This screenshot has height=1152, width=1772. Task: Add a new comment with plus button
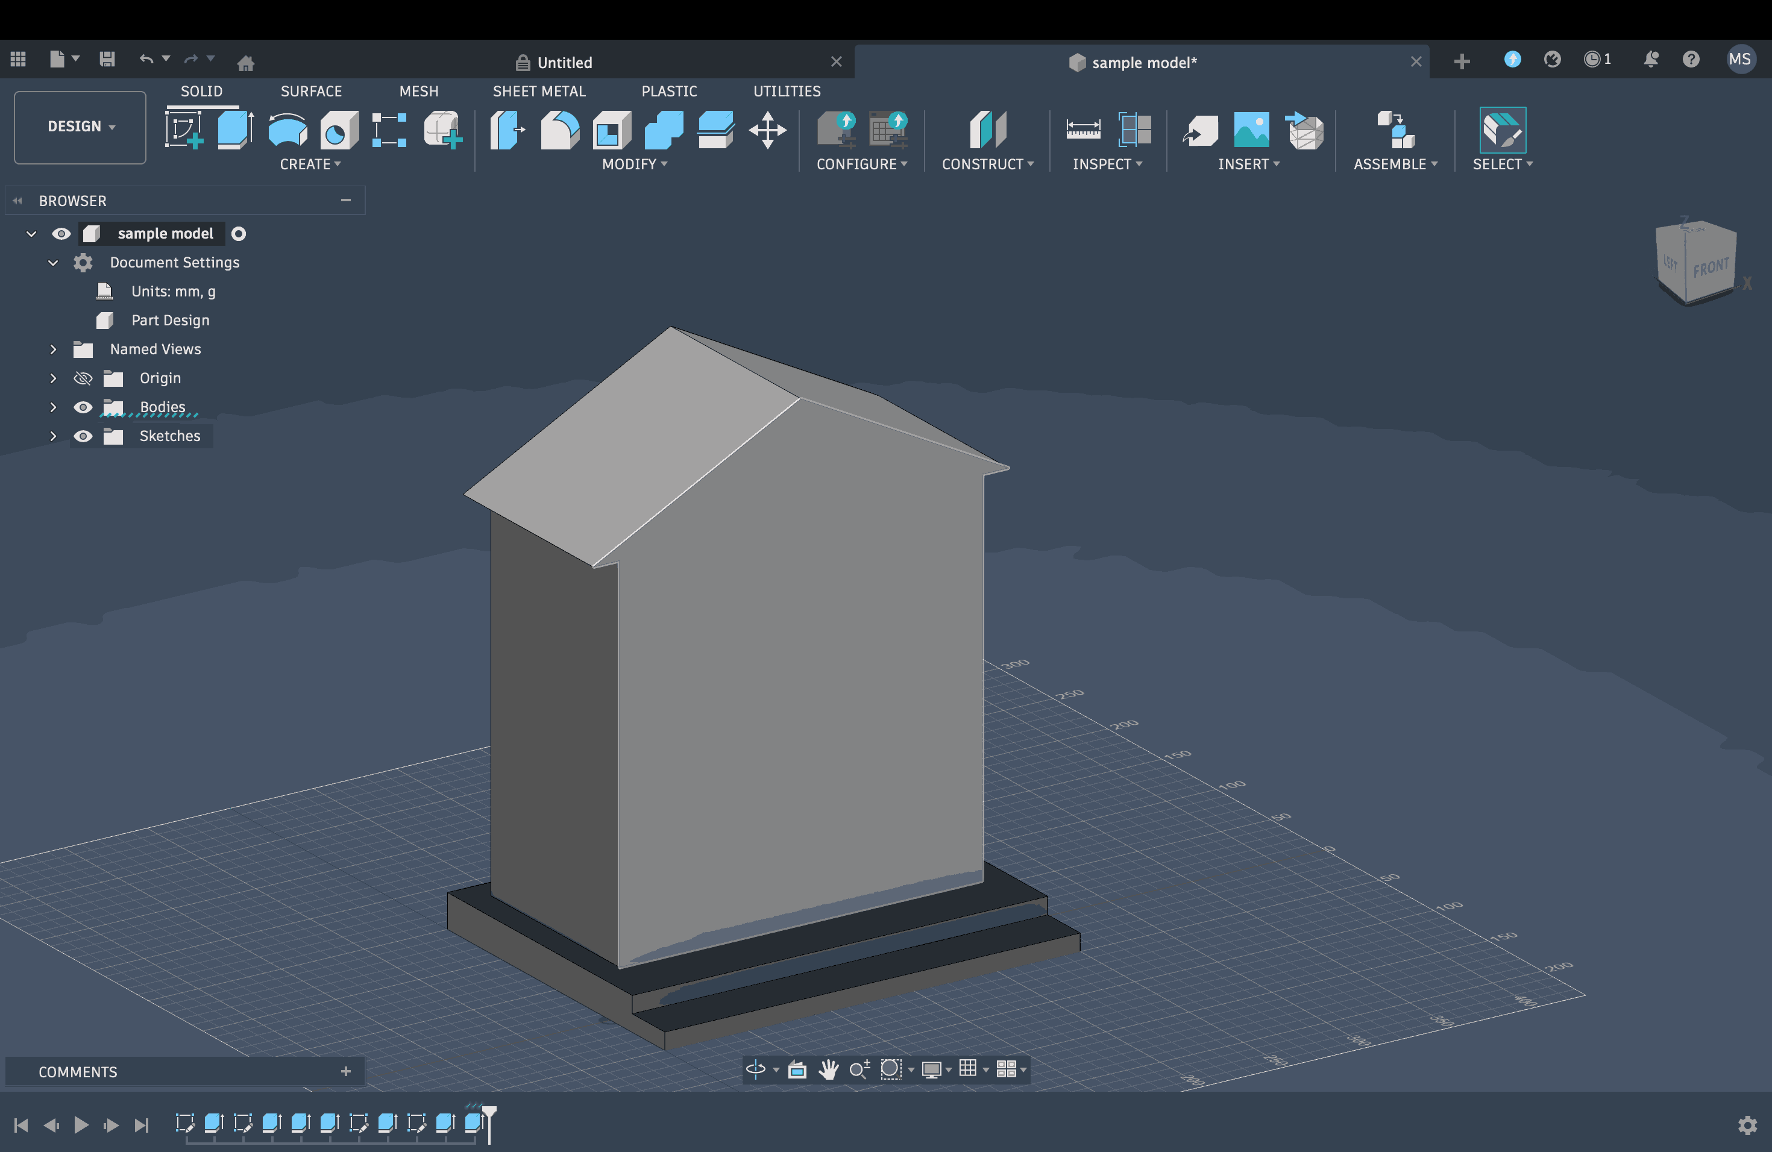[345, 1072]
